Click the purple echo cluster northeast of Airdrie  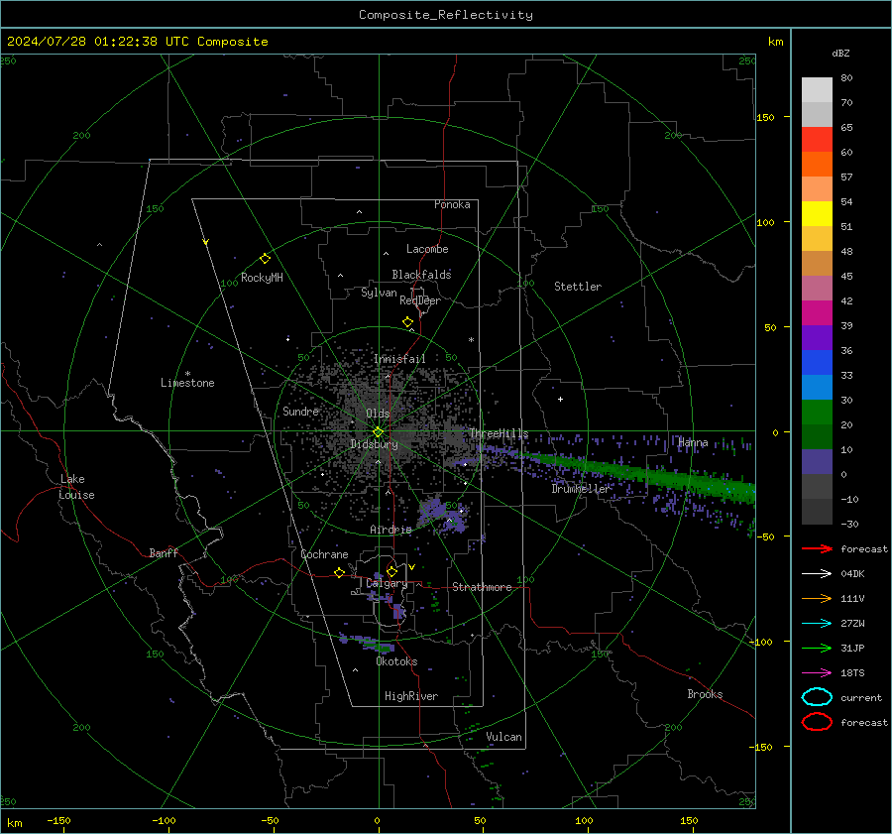443,516
